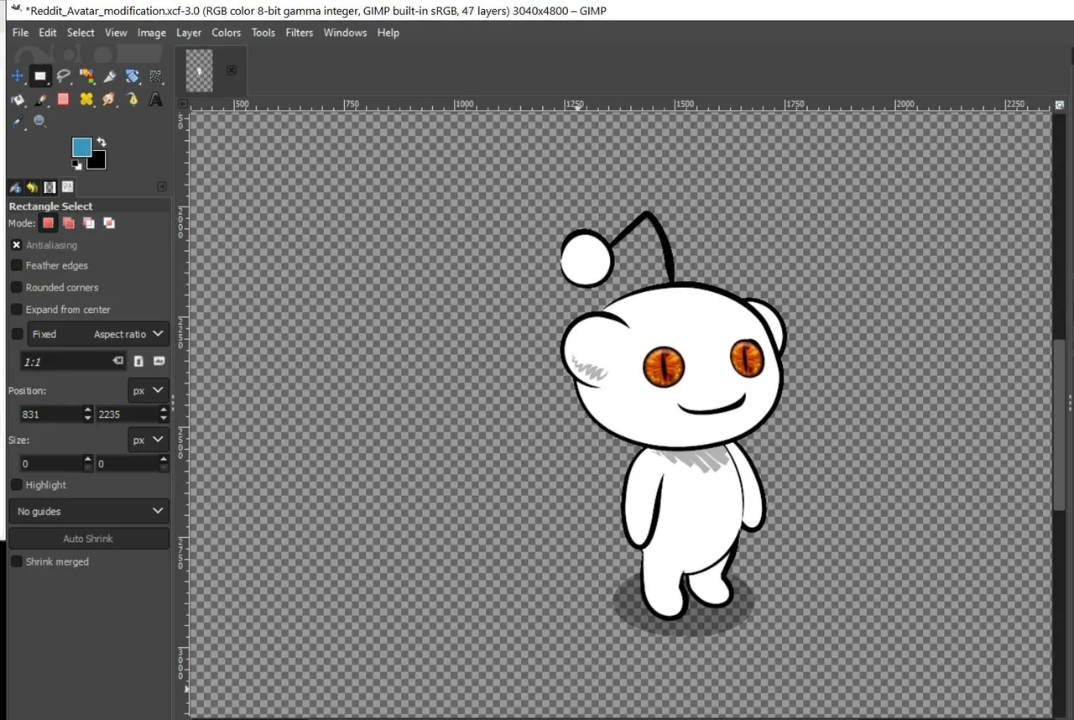The width and height of the screenshot is (1074, 720).
Task: Open the tool options panel configuration menu
Action: pos(162,187)
